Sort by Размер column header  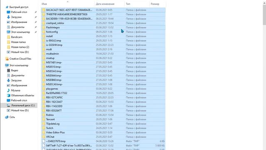coord(155,4)
